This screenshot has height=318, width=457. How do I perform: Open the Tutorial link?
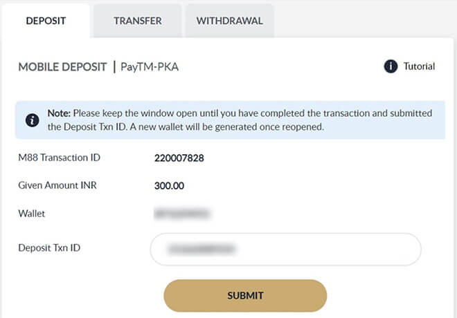click(419, 66)
